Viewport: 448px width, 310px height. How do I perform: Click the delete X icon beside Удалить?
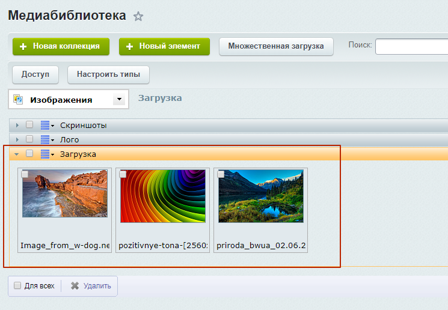(x=75, y=286)
